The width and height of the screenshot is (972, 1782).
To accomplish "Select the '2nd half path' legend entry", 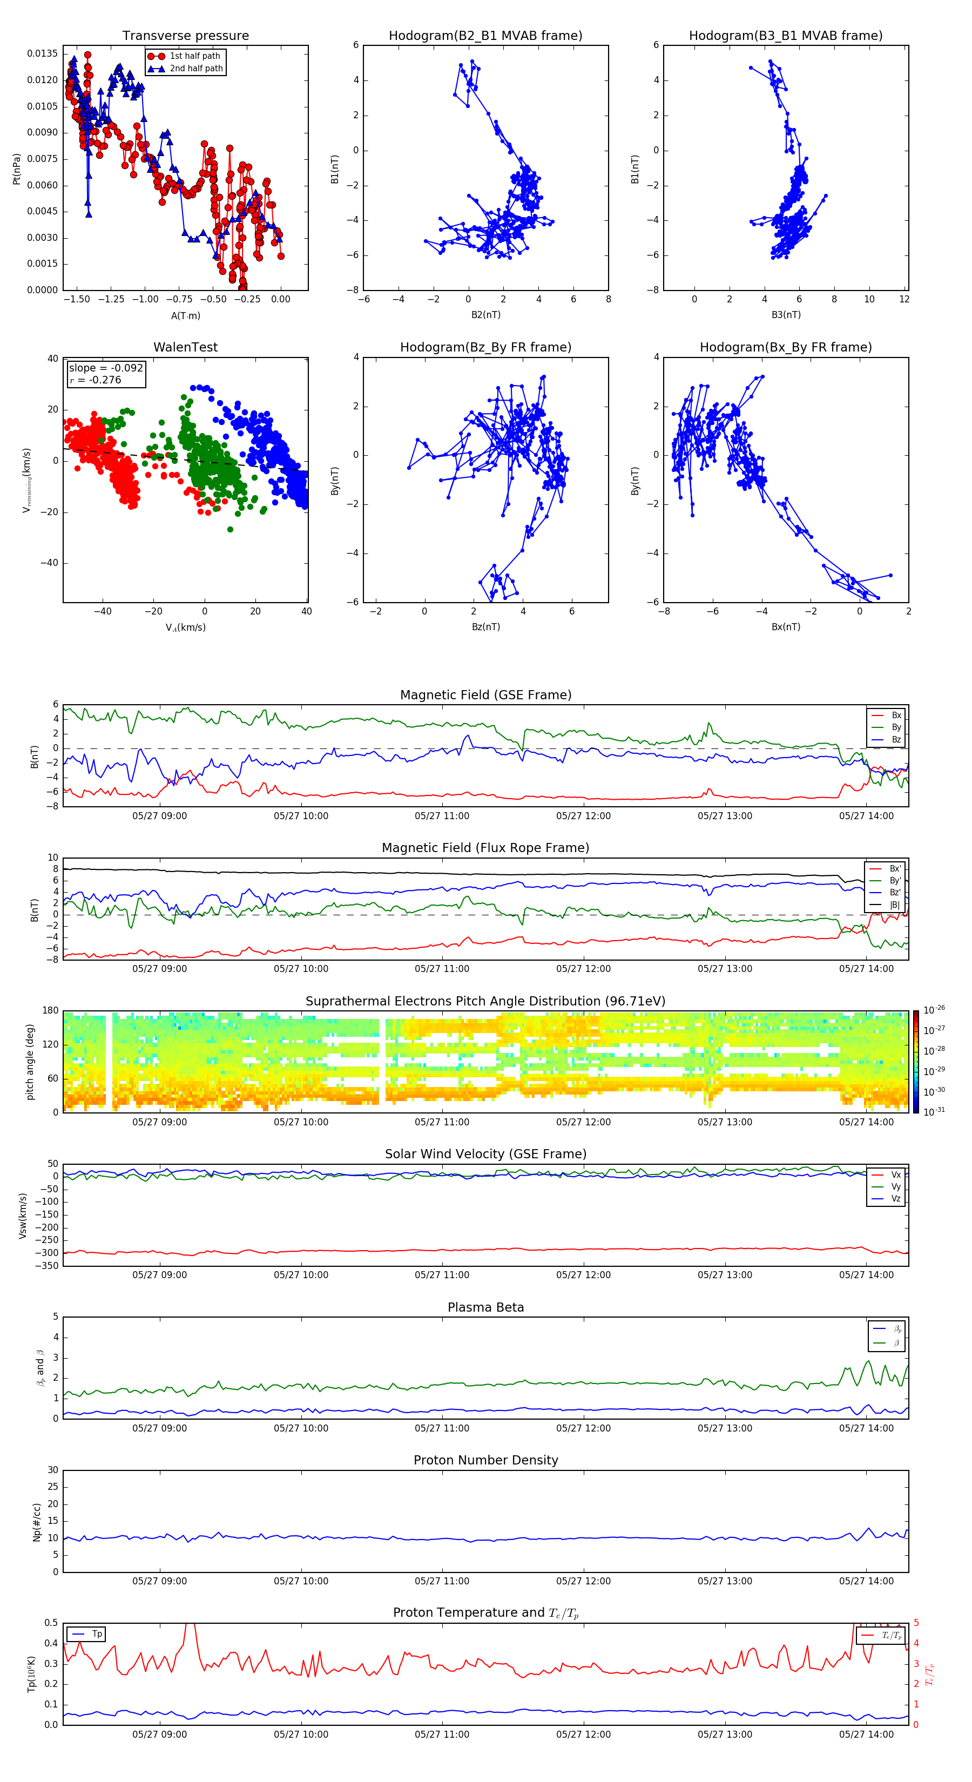I will (x=185, y=69).
